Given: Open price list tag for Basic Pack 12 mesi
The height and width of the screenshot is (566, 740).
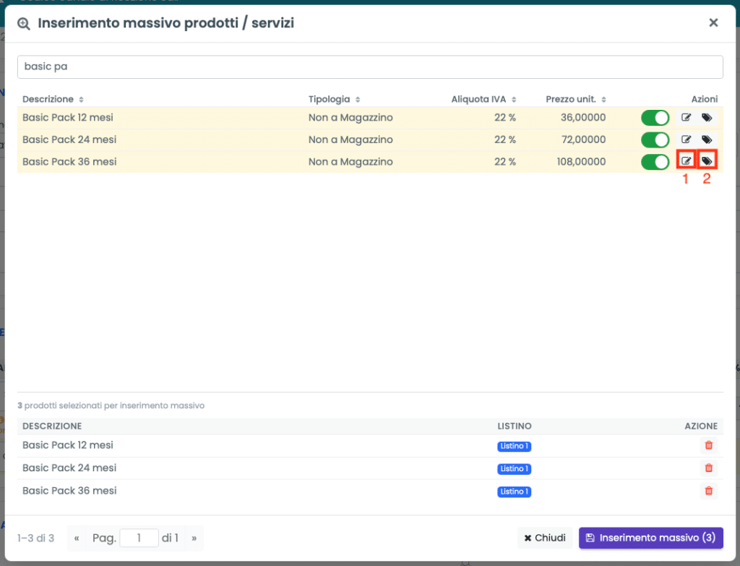Looking at the screenshot, I should (x=707, y=118).
